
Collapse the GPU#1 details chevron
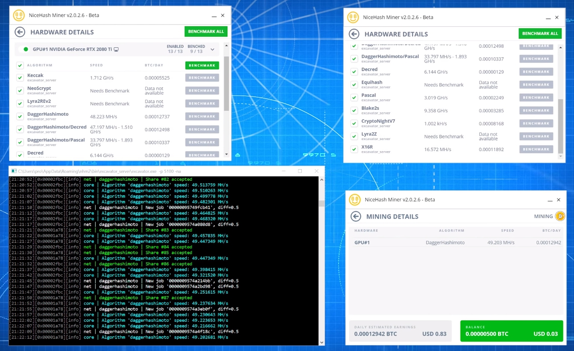[212, 49]
